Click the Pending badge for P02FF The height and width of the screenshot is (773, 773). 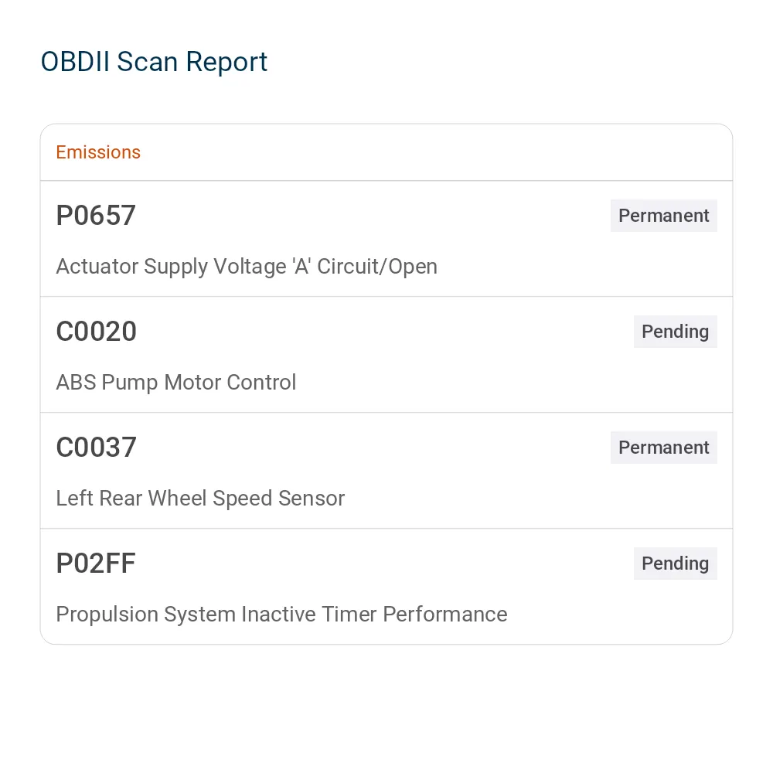pyautogui.click(x=675, y=563)
